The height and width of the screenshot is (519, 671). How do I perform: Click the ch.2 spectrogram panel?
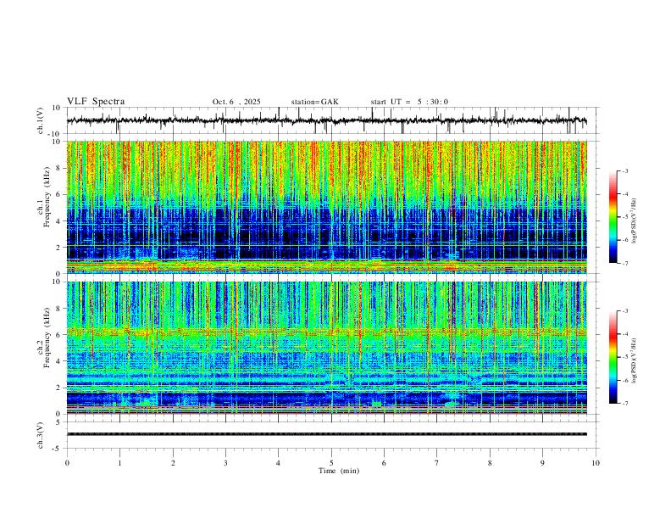(327, 348)
